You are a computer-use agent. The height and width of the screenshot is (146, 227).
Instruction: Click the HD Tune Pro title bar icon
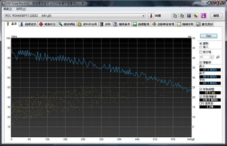4,3
